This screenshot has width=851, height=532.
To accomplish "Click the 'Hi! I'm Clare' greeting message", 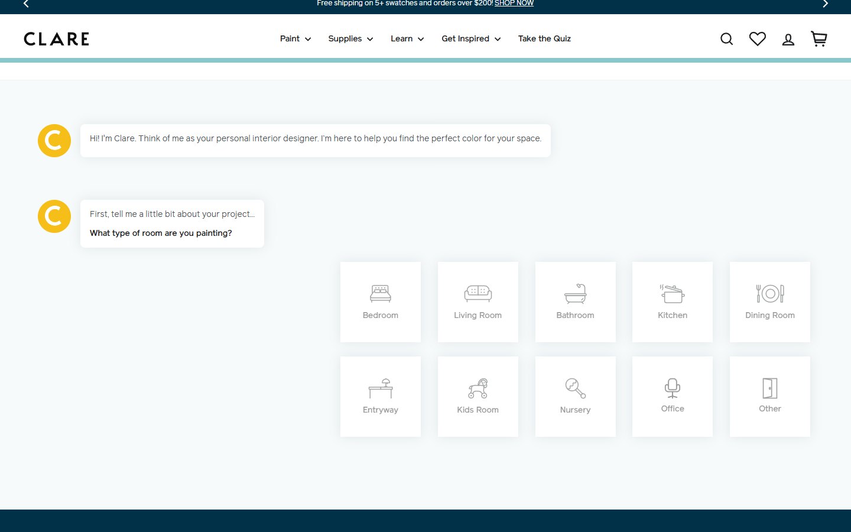I will click(316, 141).
